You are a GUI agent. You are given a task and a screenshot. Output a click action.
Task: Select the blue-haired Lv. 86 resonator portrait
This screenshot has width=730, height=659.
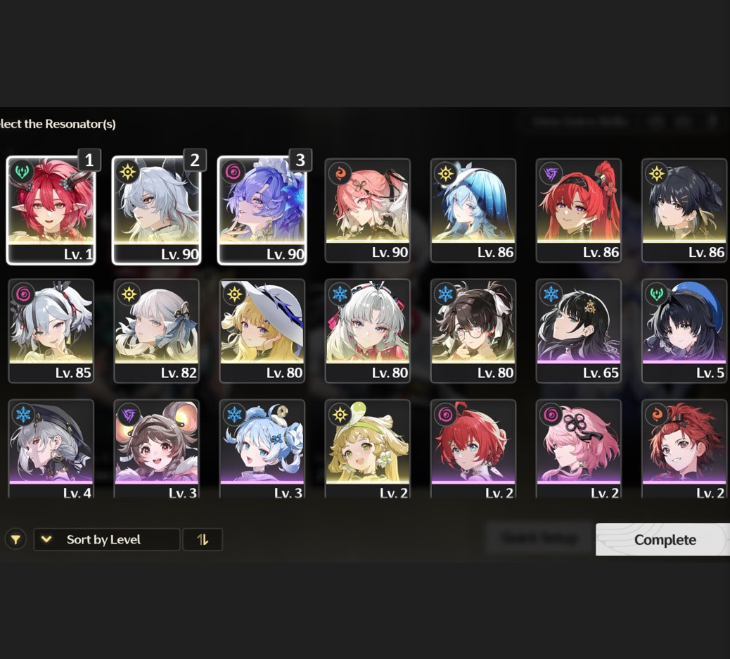point(473,211)
